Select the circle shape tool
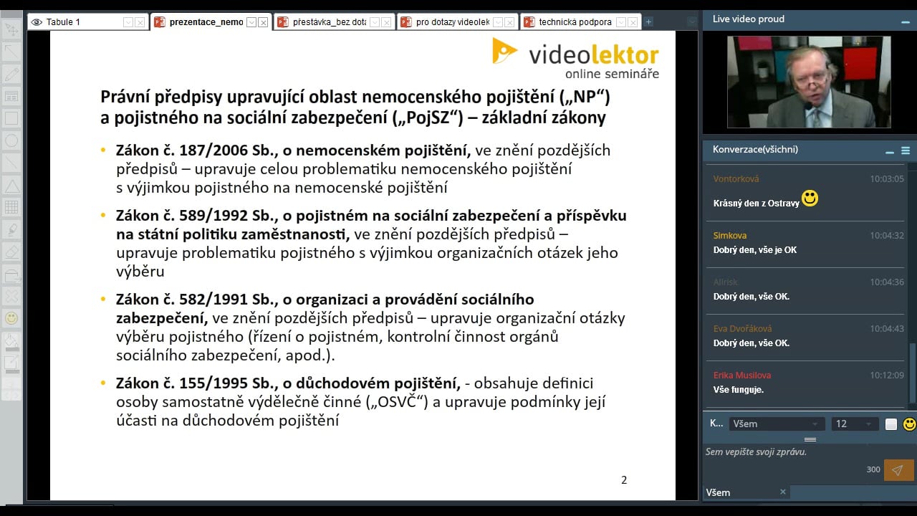Viewport: 917px width, 516px height. [11, 140]
